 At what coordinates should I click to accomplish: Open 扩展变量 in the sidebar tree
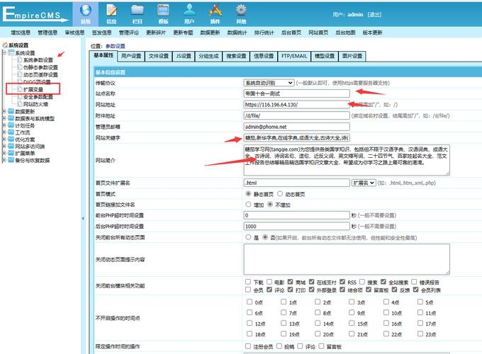(x=33, y=89)
